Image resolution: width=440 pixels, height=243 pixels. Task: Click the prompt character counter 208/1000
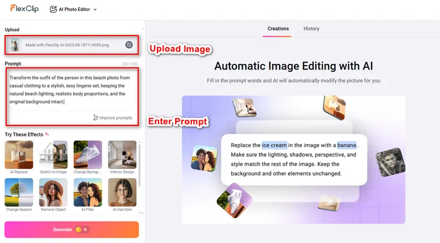pos(130,64)
